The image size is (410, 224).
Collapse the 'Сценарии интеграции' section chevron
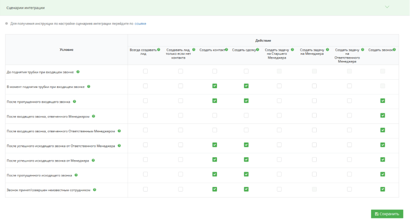(x=387, y=7)
